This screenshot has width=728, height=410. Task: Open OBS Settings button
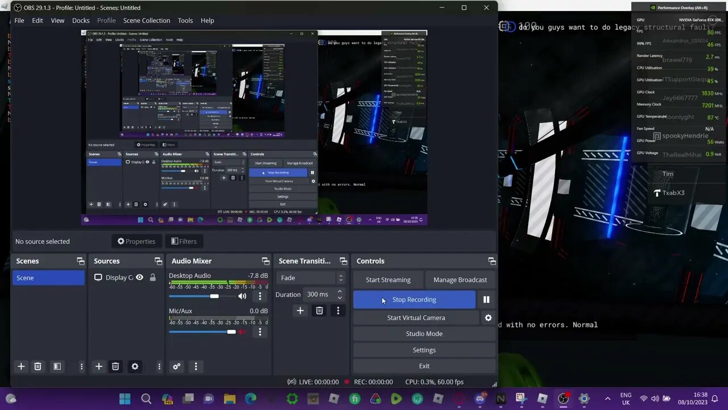(424, 350)
